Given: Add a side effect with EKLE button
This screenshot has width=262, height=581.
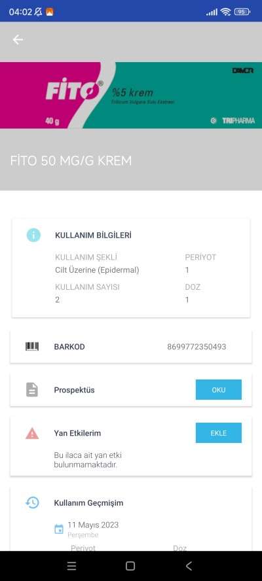Looking at the screenshot, I should [x=219, y=432].
